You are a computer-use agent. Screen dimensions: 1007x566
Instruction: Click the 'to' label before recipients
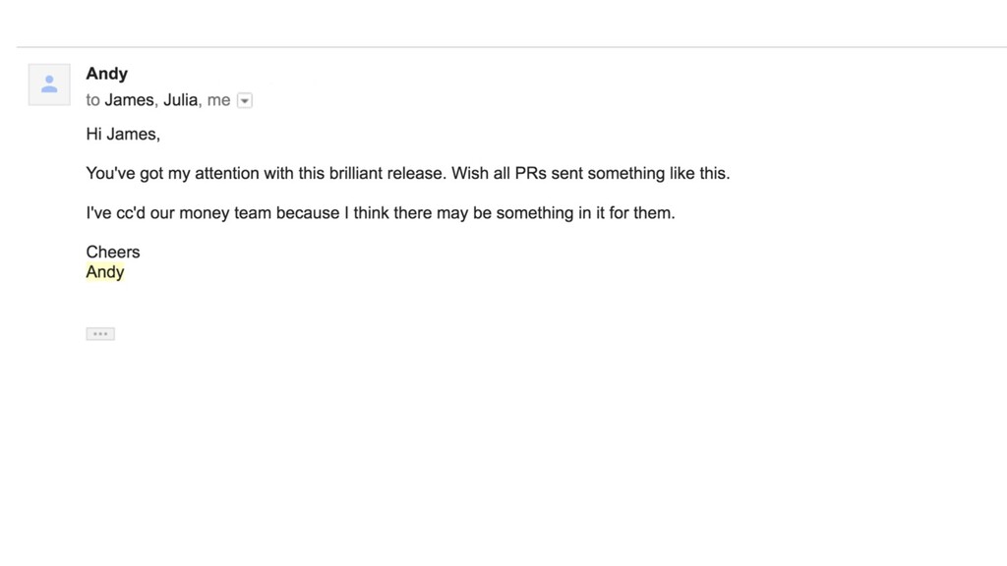(93, 101)
